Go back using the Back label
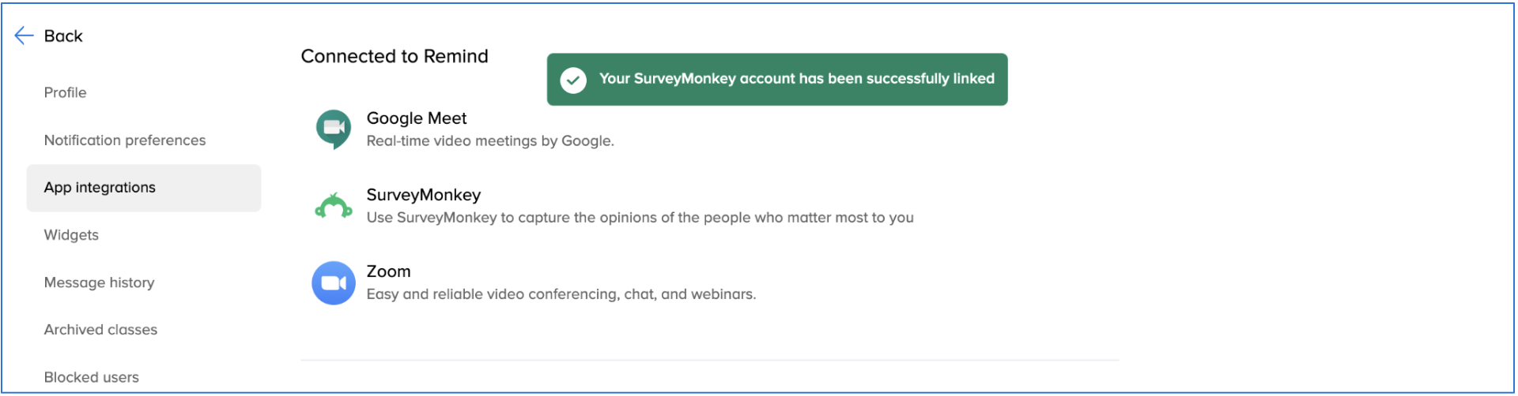Screen dimensions: 1518x396 pyautogui.click(x=63, y=35)
